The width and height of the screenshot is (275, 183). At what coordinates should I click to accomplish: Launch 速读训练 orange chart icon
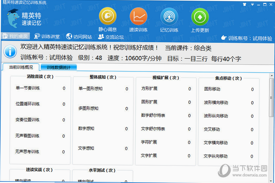click(139, 16)
